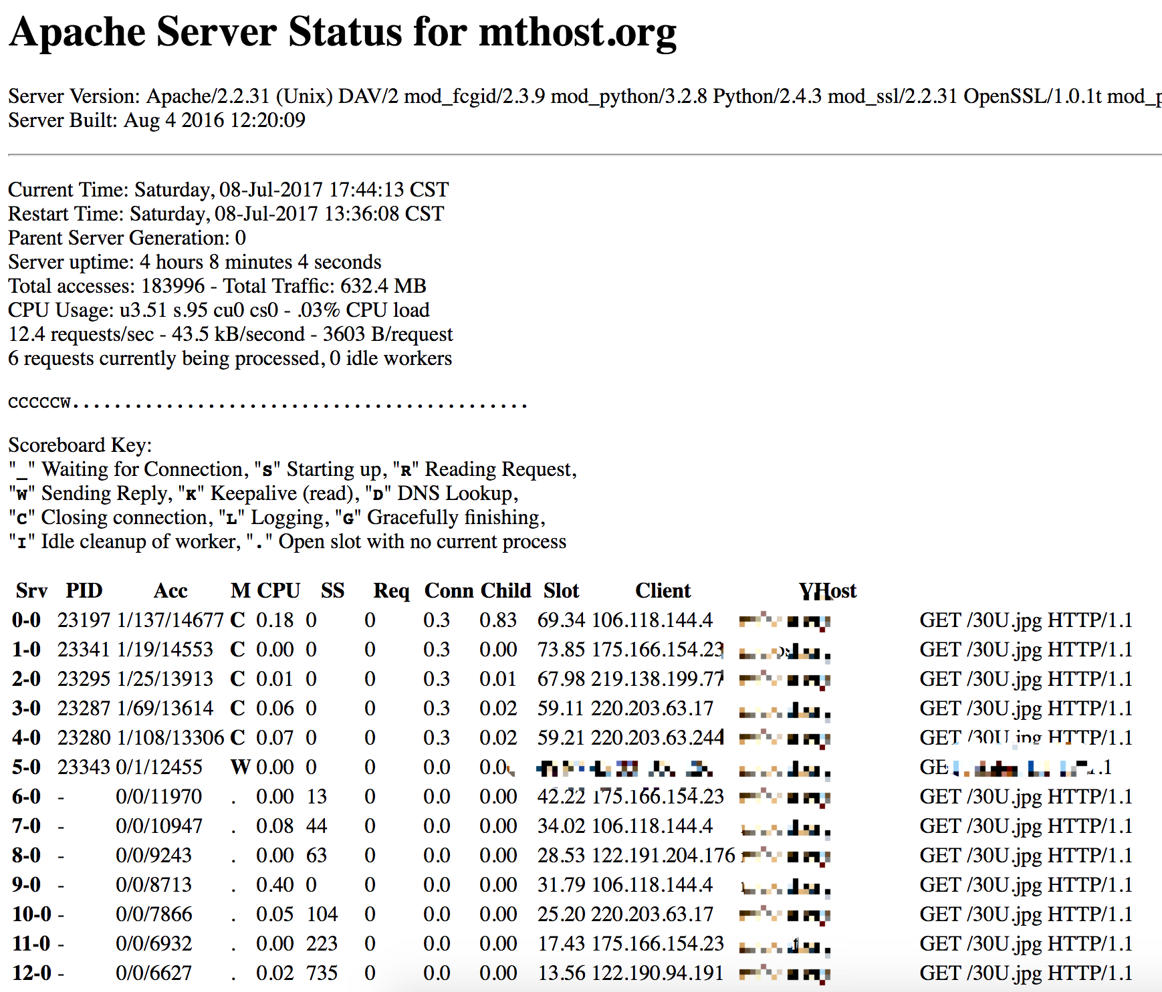Click the Acc value "0/0/9243"
The image size is (1162, 992).
[x=154, y=856]
